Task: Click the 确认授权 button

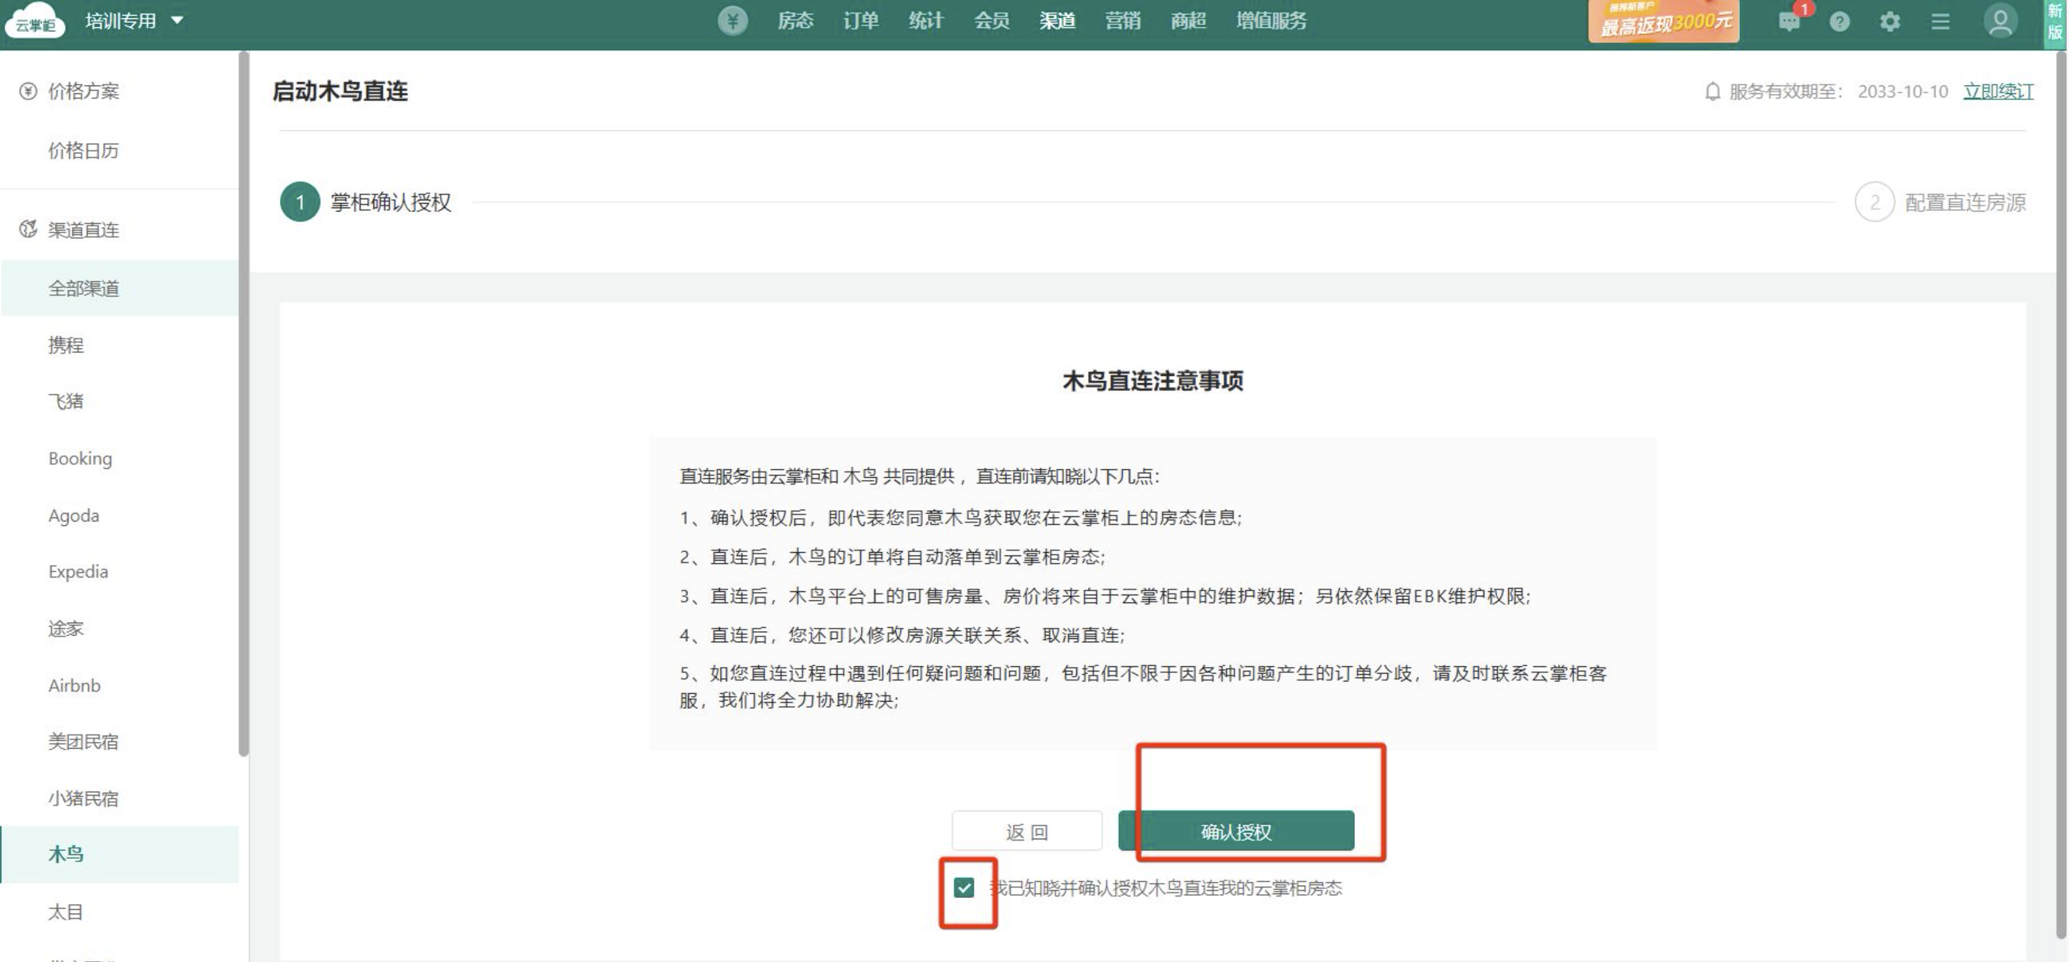Action: (x=1236, y=831)
